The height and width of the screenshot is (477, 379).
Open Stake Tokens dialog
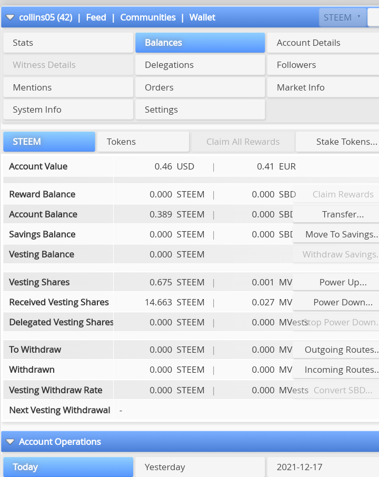pos(337,142)
